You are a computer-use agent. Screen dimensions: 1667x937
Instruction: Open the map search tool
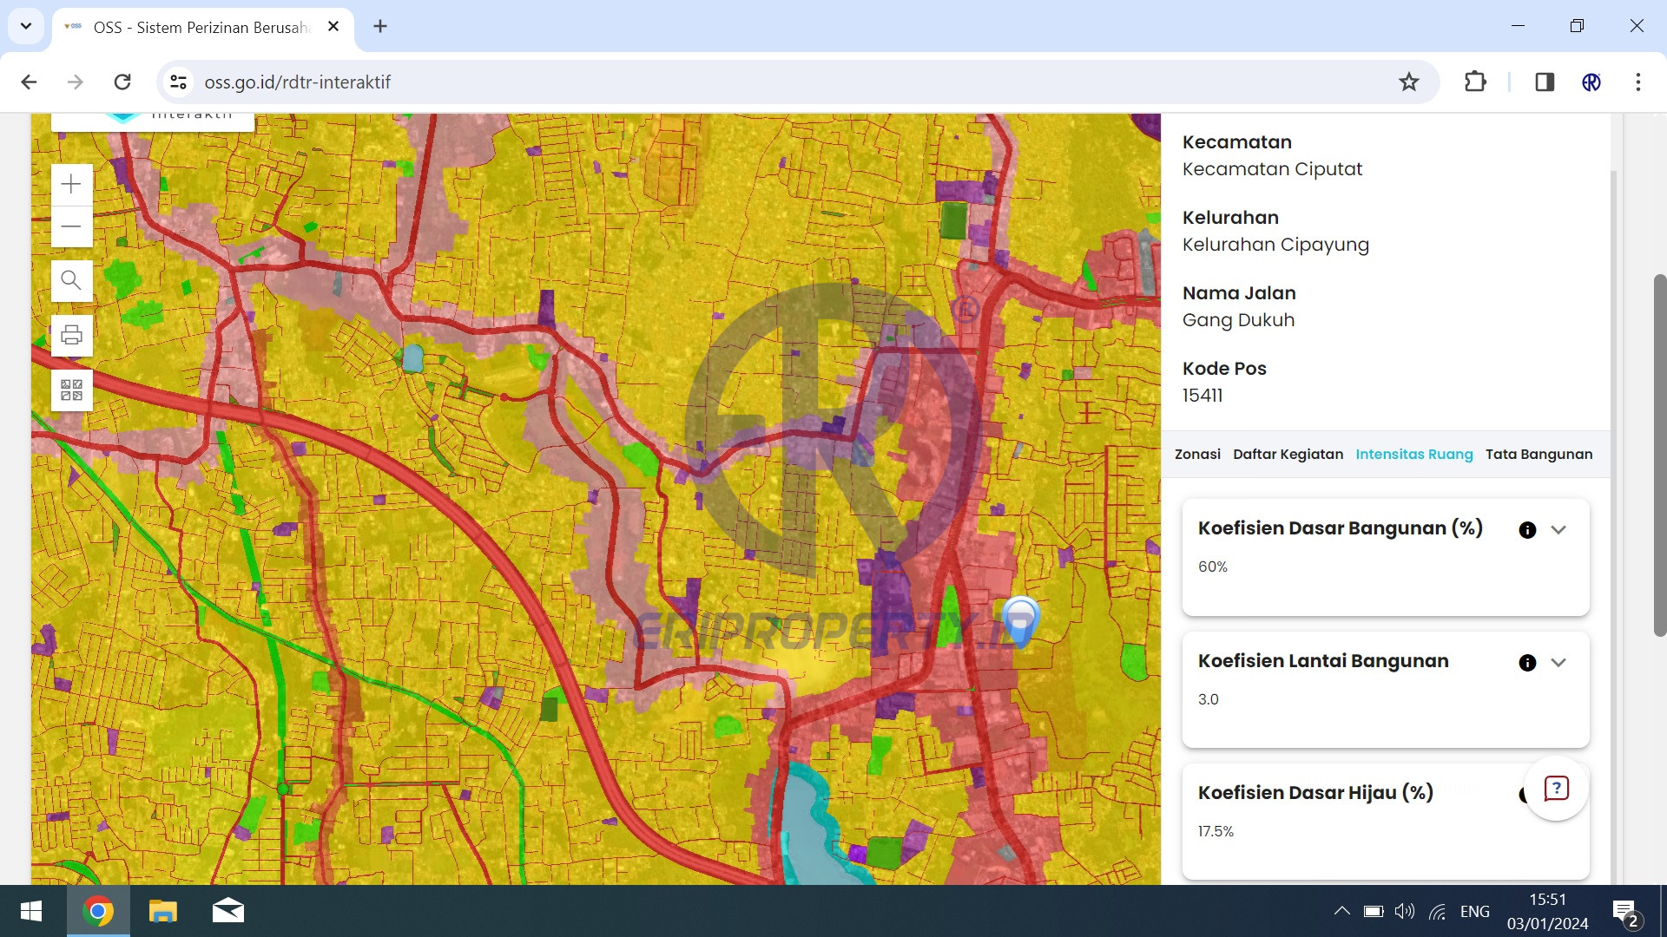pyautogui.click(x=71, y=280)
